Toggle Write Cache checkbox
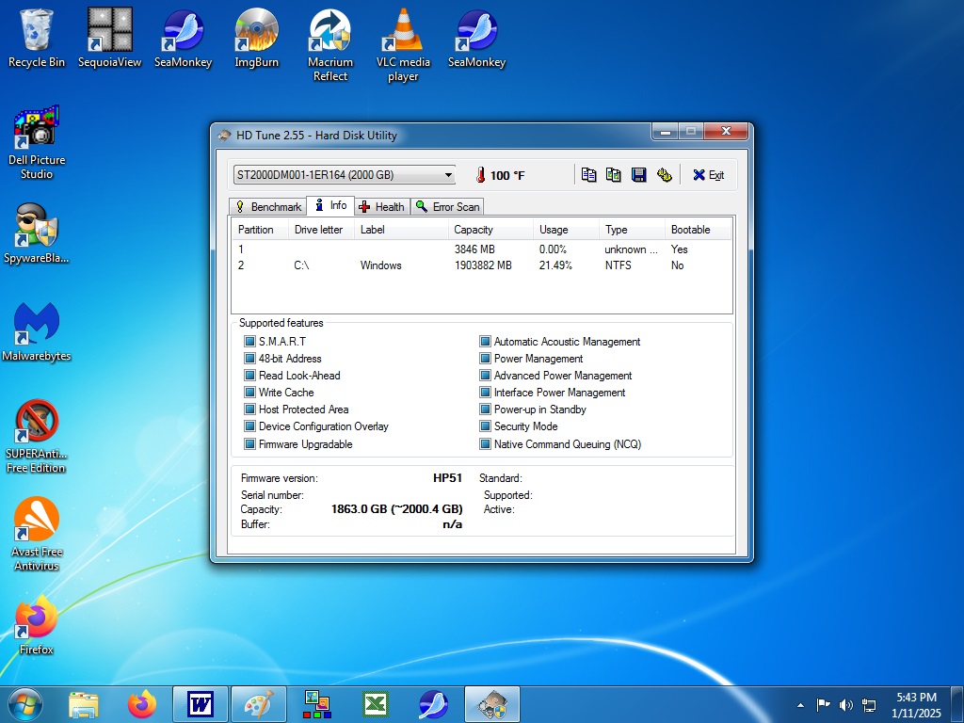Viewport: 964px width, 723px height. click(249, 393)
